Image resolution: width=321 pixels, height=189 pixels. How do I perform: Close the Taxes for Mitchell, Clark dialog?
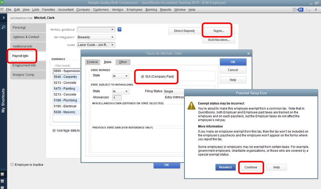pyautogui.click(x=248, y=53)
